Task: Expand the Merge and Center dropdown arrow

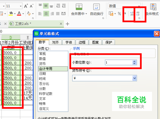Action: (86, 14)
